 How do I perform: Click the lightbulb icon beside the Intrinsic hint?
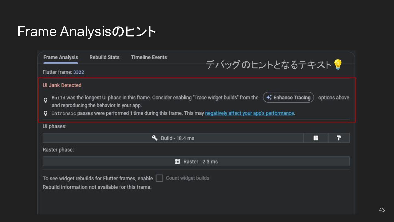[46, 113]
